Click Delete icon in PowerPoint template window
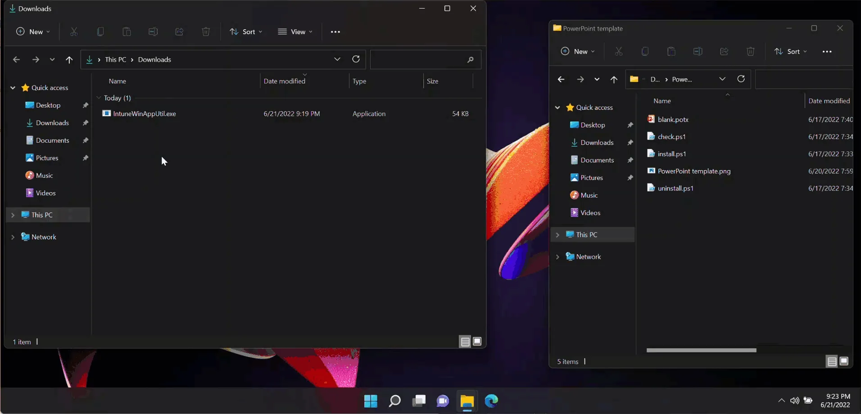 pos(750,51)
